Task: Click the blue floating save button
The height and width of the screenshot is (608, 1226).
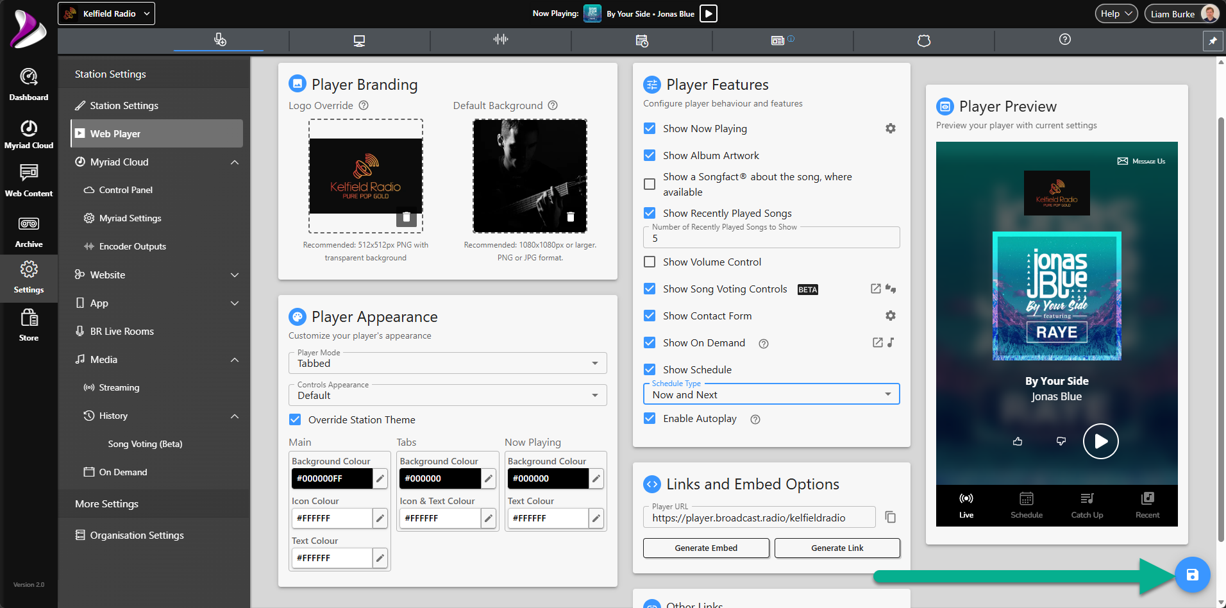Action: point(1192,575)
